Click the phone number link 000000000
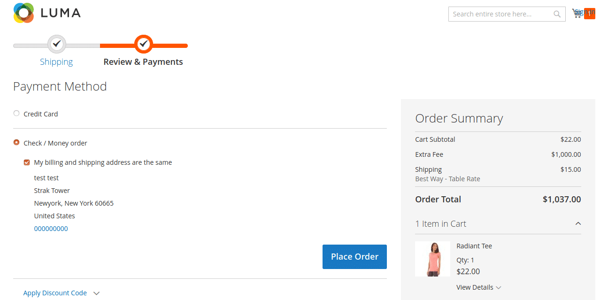Image resolution: width=608 pixels, height=300 pixels. point(51,228)
